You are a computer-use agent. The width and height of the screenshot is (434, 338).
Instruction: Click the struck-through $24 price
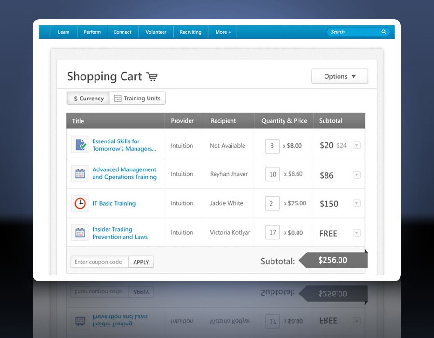tap(341, 145)
